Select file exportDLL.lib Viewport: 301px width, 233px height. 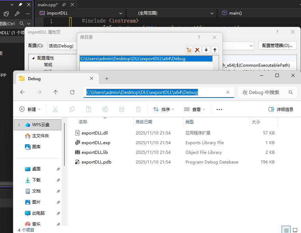click(95, 152)
